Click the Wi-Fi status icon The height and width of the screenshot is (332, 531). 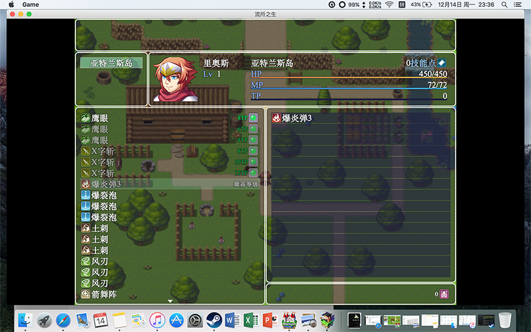tap(389, 4)
